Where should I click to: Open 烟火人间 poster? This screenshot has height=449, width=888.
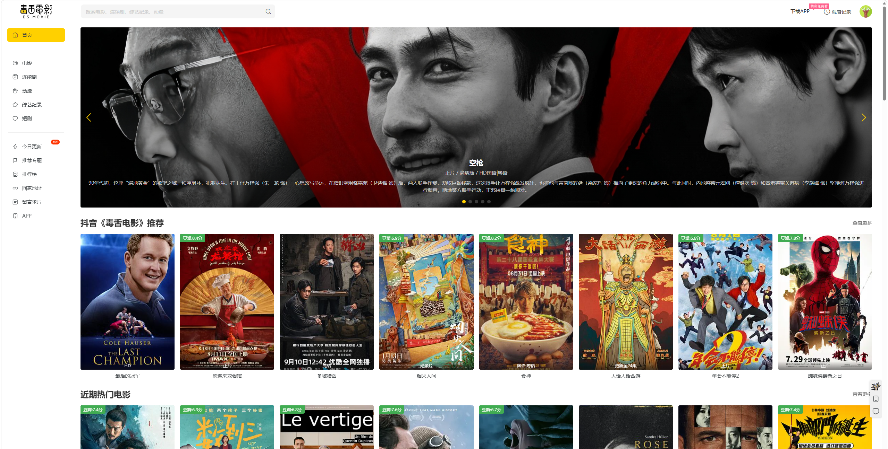pyautogui.click(x=426, y=302)
